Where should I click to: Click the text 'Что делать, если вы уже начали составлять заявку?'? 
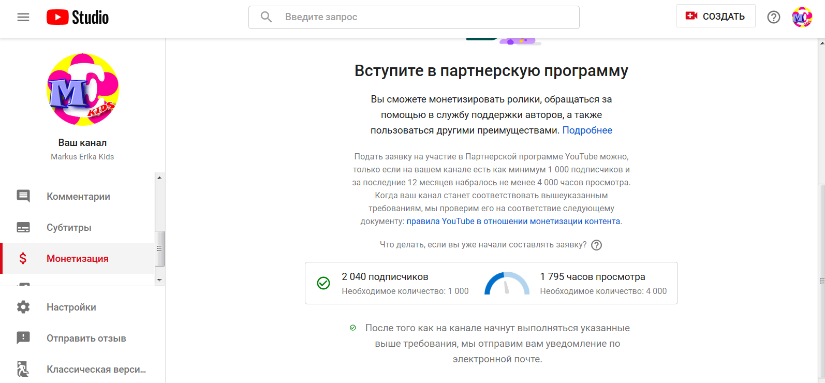click(x=483, y=245)
